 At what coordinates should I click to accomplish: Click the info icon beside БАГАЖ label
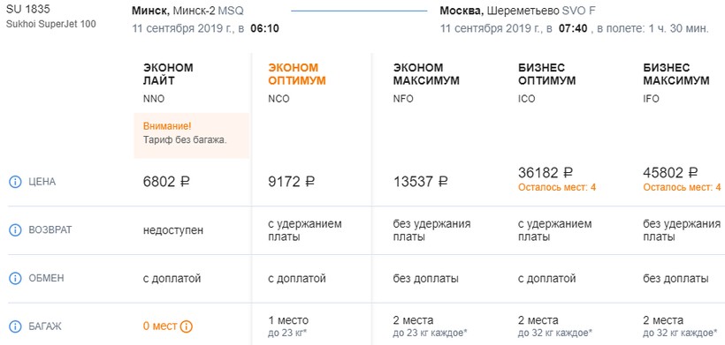point(15,326)
